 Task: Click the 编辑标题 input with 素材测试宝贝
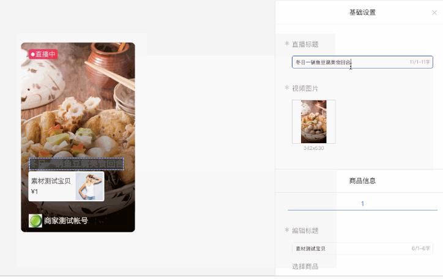click(x=362, y=248)
